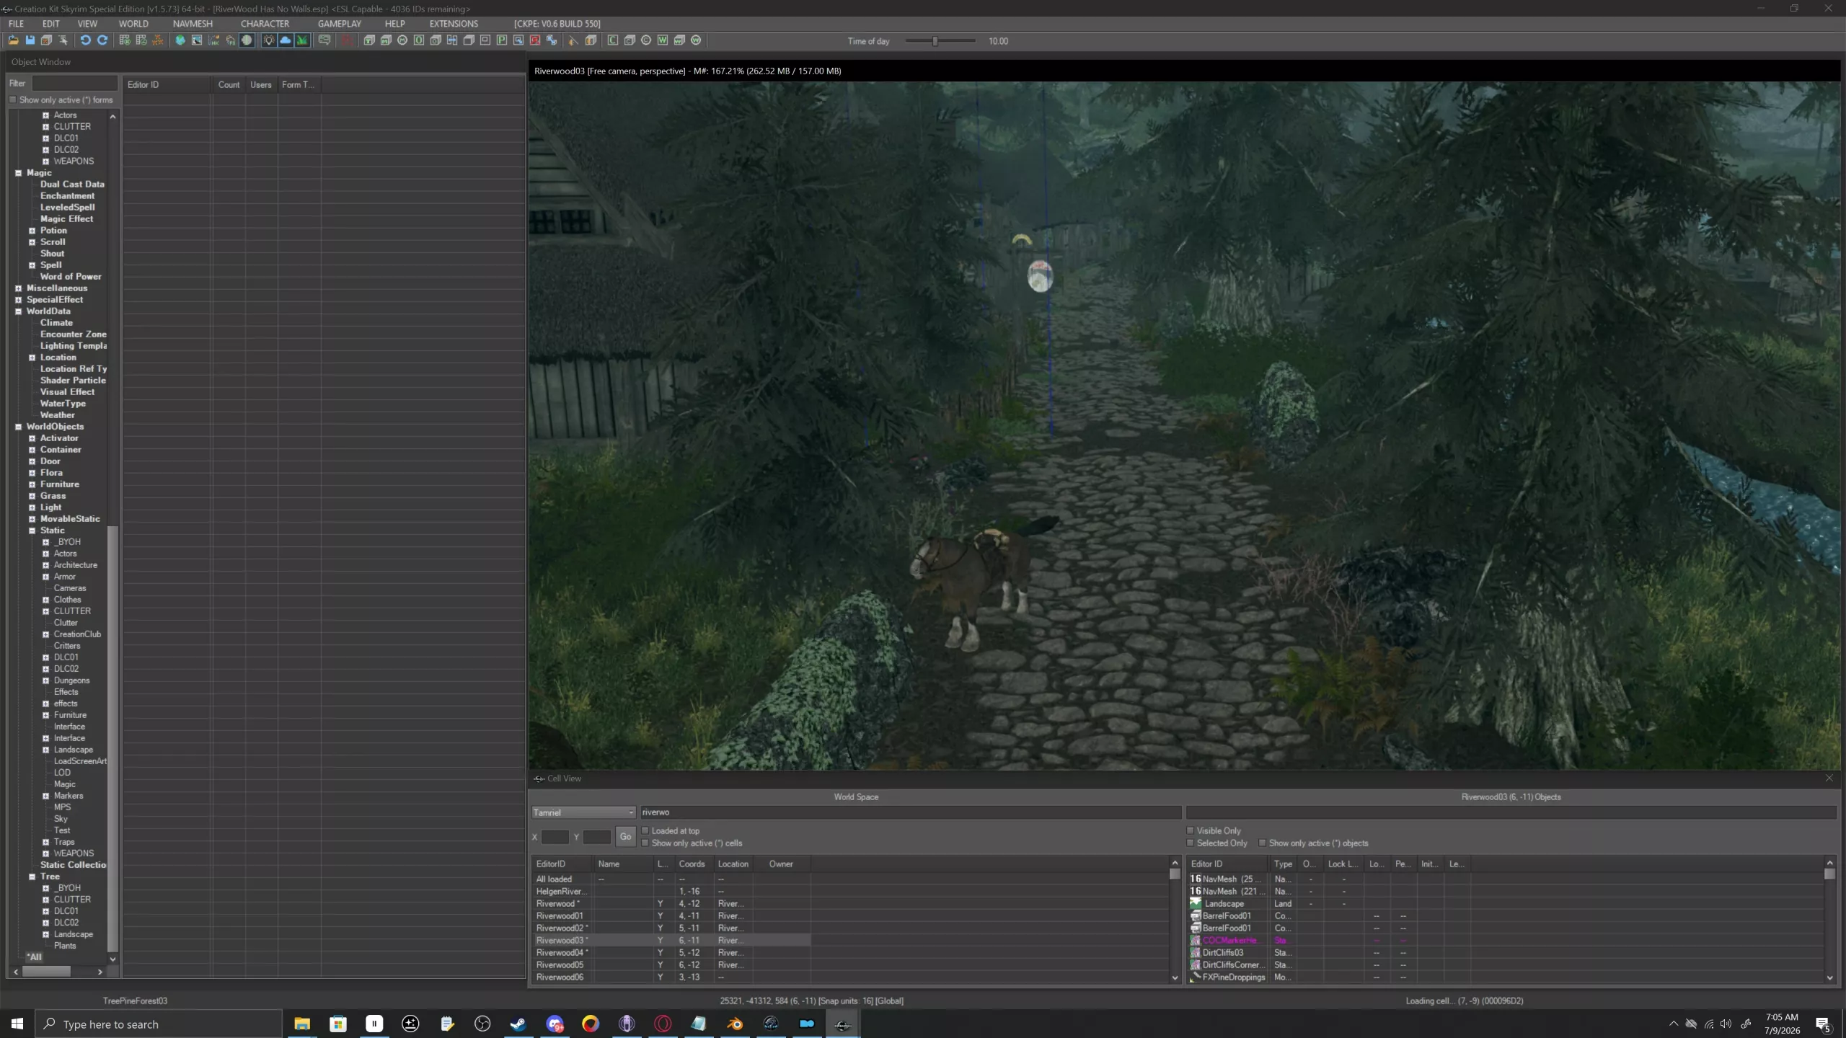Tick the Selected Only checkbox

[1191, 843]
